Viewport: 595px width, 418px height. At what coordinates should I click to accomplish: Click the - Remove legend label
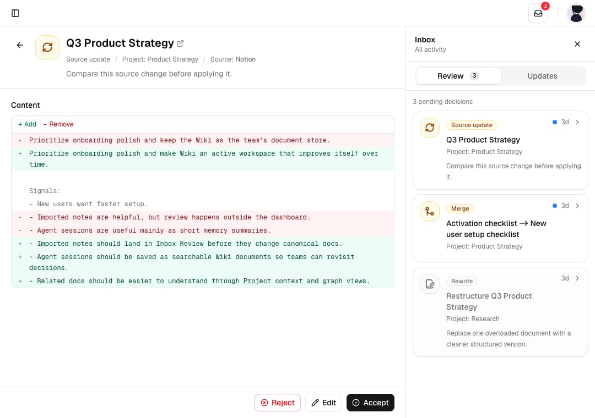(x=58, y=124)
